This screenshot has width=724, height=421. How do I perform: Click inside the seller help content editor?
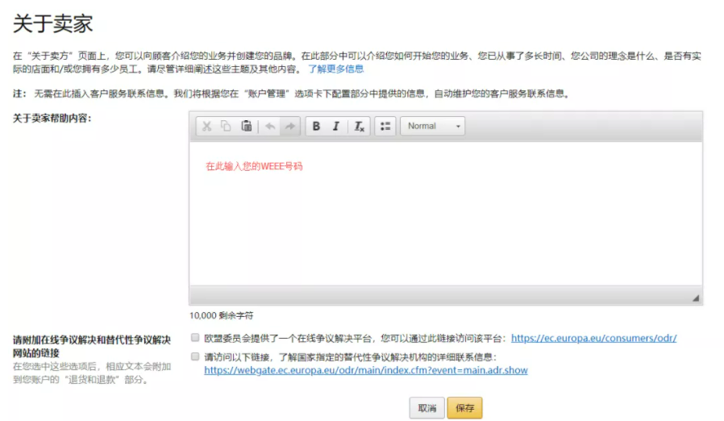[x=446, y=214]
